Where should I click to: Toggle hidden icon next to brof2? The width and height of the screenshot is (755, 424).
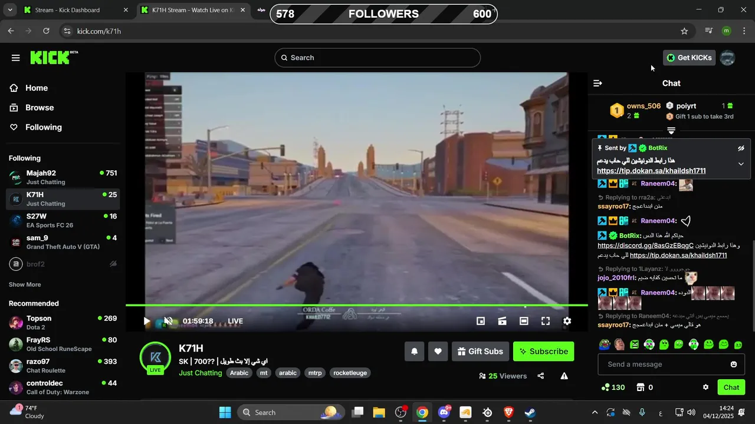click(x=113, y=264)
